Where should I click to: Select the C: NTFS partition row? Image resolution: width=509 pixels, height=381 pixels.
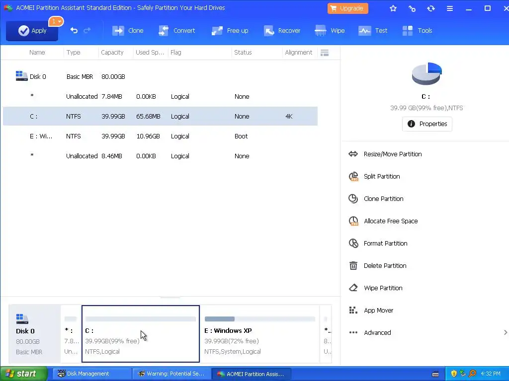161,116
